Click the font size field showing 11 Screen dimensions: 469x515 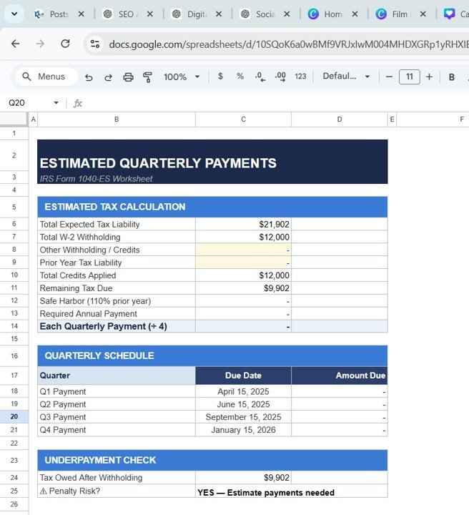[x=409, y=77]
